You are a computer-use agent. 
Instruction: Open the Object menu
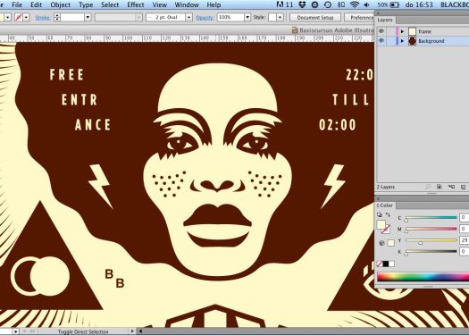61,4
